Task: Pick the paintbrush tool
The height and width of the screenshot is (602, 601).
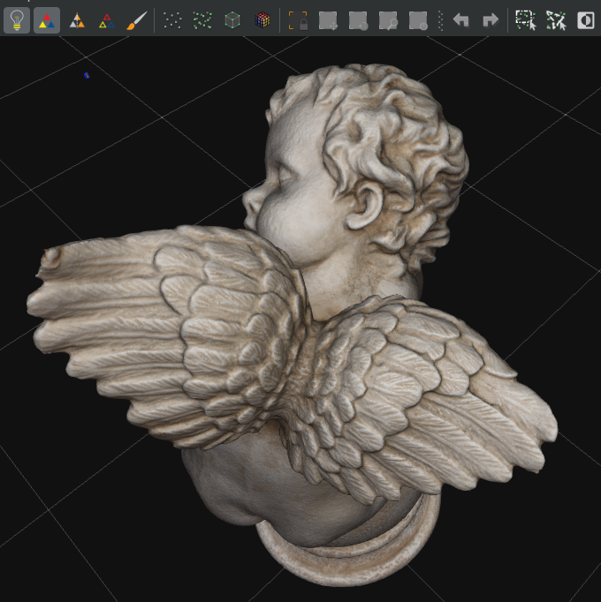Action: pyautogui.click(x=136, y=20)
